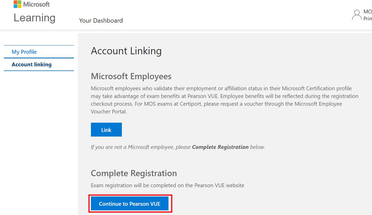Screen dimensions: 372x215
Task: Click the Account Linking page heading
Action: [x=126, y=51]
